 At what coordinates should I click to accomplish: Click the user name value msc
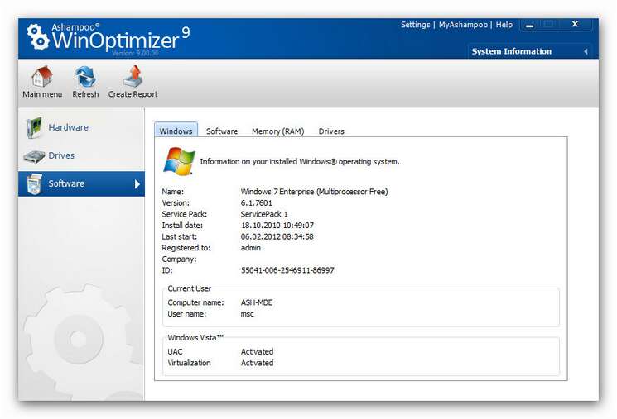point(248,314)
